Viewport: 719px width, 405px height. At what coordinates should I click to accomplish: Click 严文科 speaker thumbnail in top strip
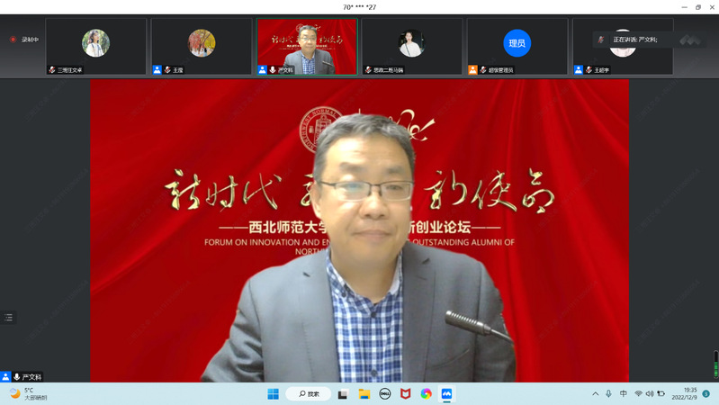[307, 46]
